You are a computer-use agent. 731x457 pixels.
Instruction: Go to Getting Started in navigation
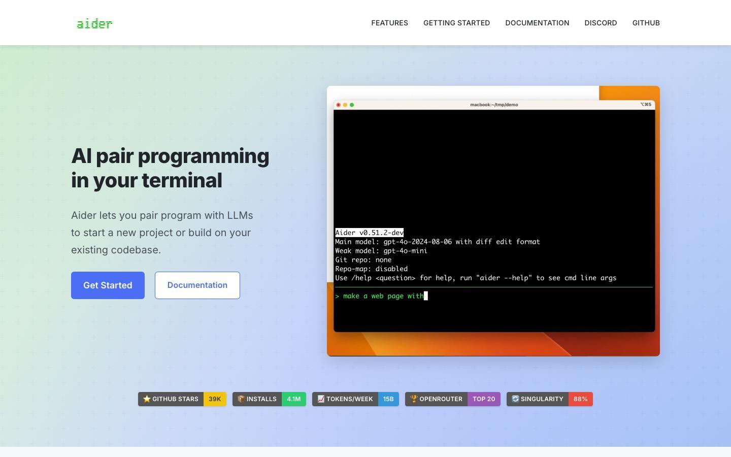456,23
